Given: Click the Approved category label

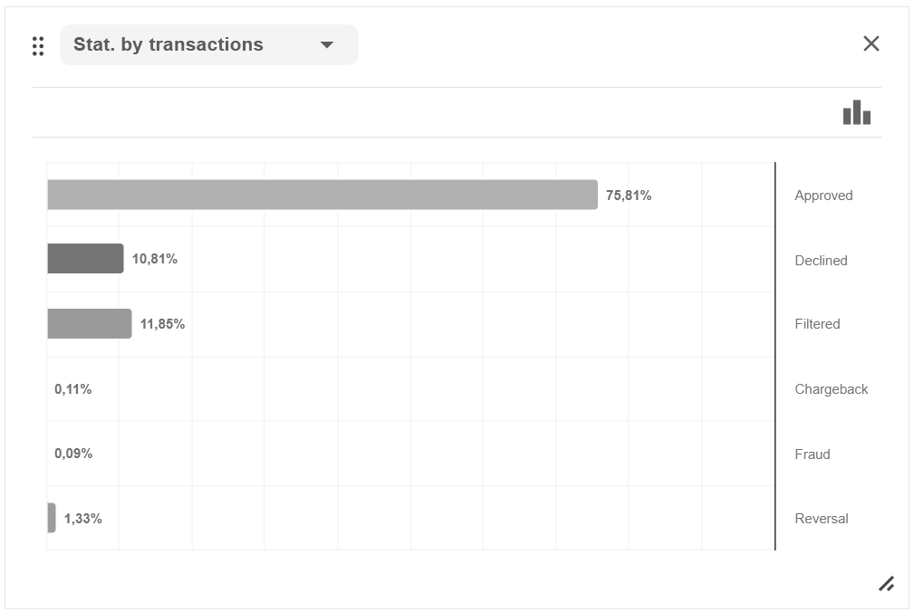Looking at the screenshot, I should [823, 196].
